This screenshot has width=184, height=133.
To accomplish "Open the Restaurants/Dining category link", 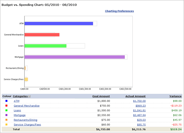I will point(25,120).
